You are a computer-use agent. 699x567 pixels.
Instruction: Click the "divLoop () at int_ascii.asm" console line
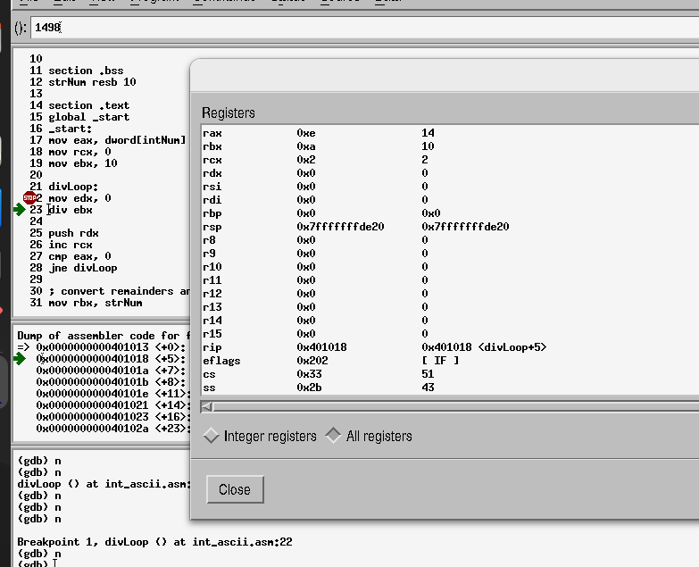coord(104,484)
